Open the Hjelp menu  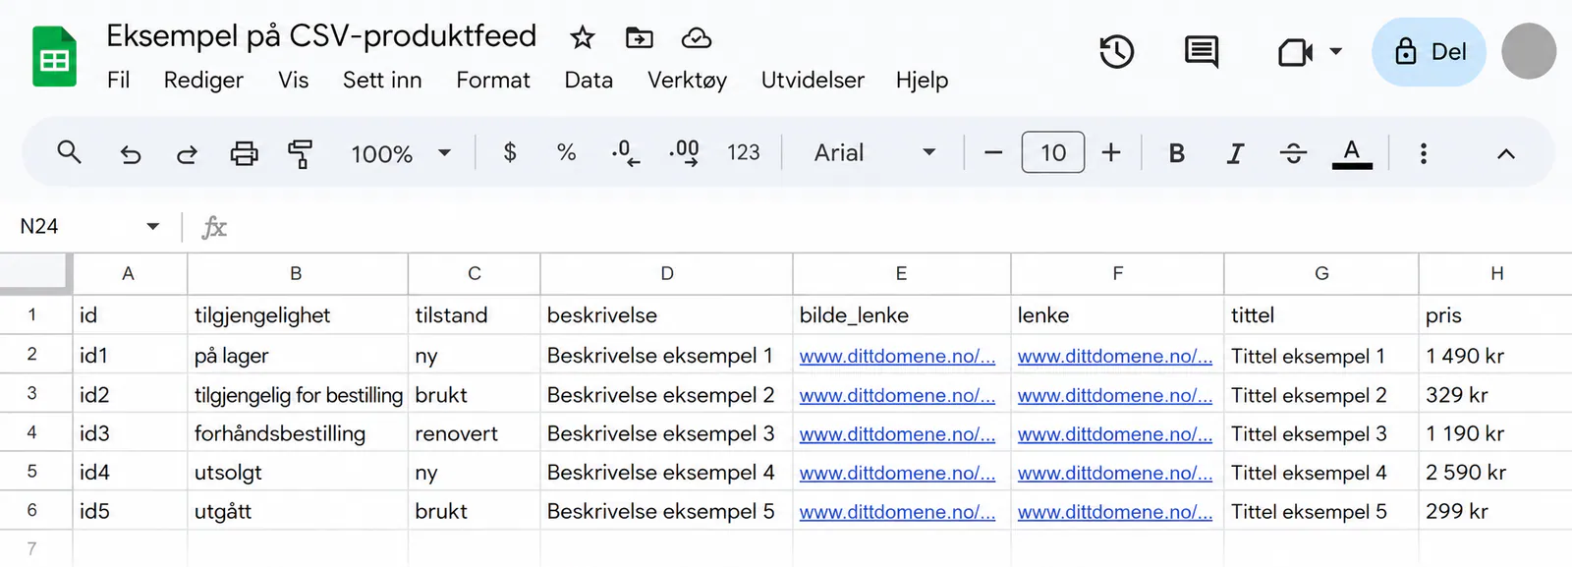pyautogui.click(x=922, y=80)
